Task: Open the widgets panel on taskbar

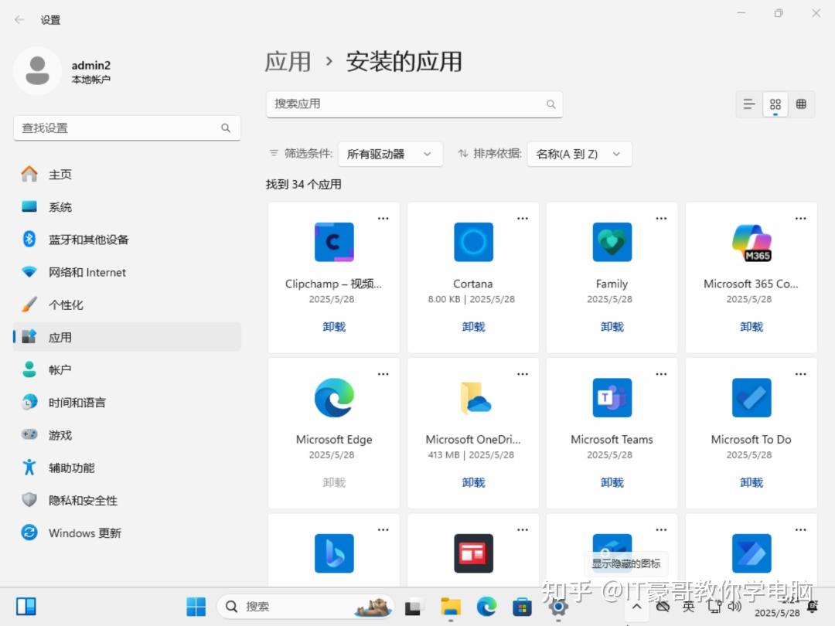Action: [26, 605]
